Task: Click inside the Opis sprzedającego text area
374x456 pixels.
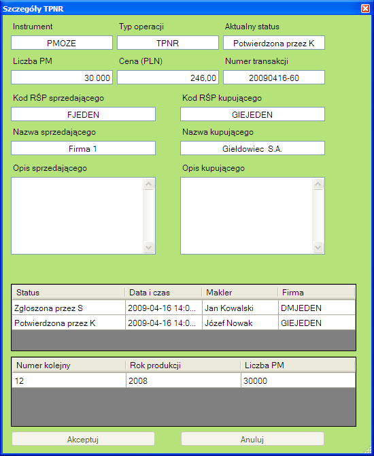Action: (78, 216)
